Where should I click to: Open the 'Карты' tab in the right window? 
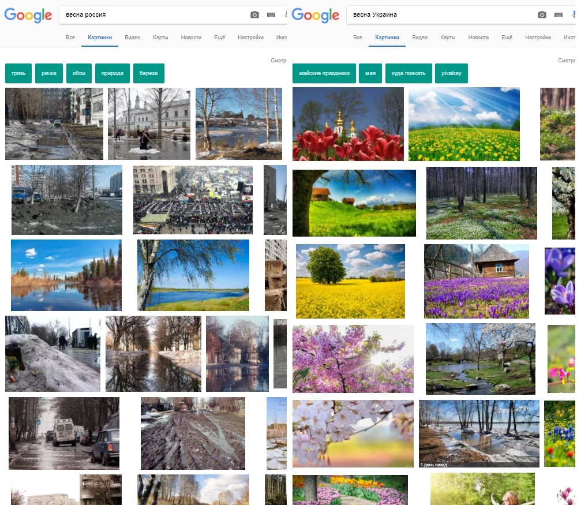click(x=448, y=37)
